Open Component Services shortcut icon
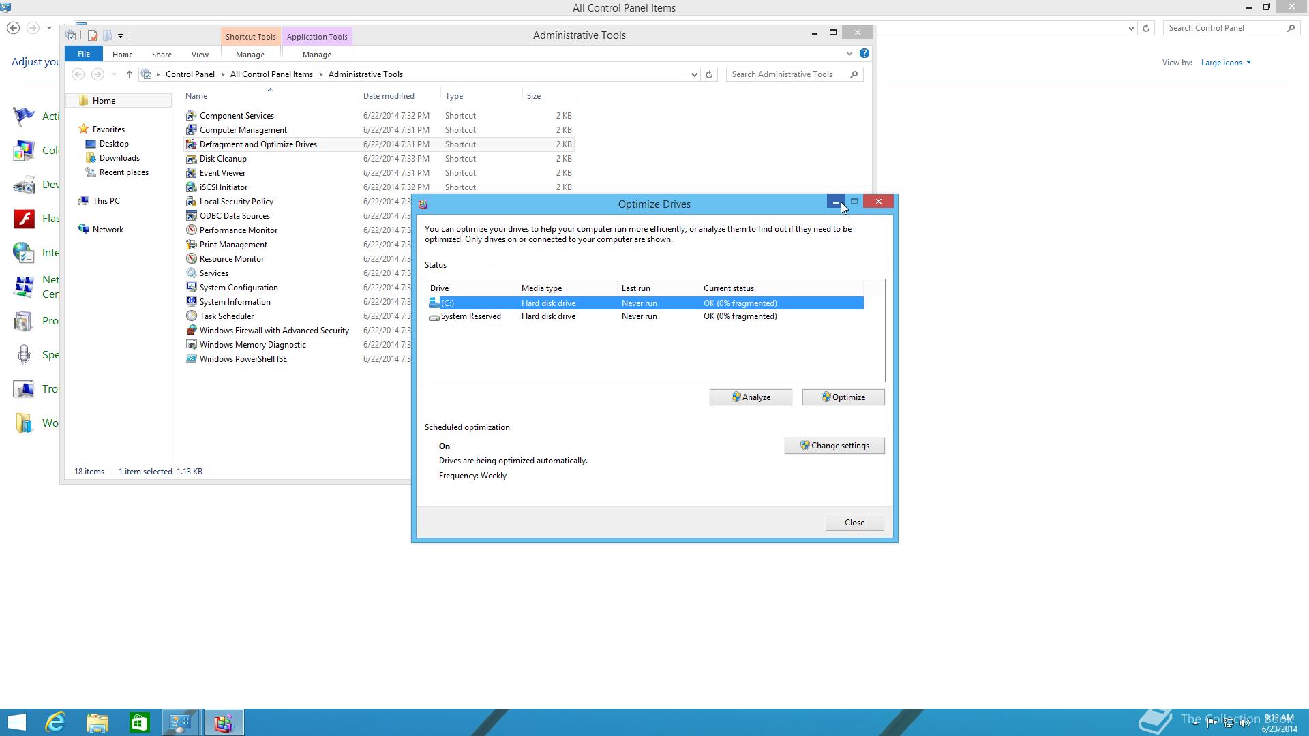The image size is (1309, 736). pyautogui.click(x=192, y=116)
